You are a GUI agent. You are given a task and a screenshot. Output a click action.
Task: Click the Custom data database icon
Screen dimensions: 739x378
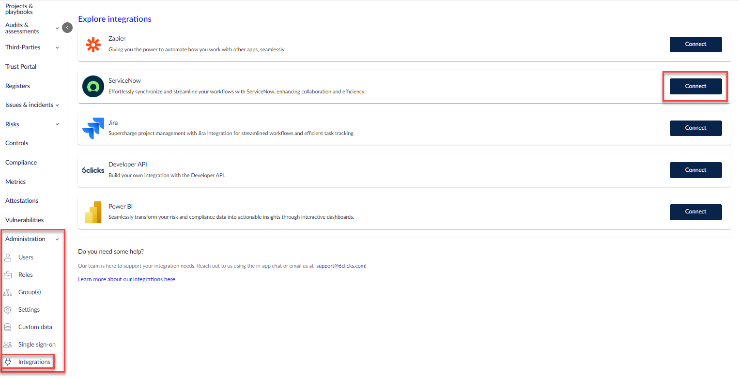[8, 327]
